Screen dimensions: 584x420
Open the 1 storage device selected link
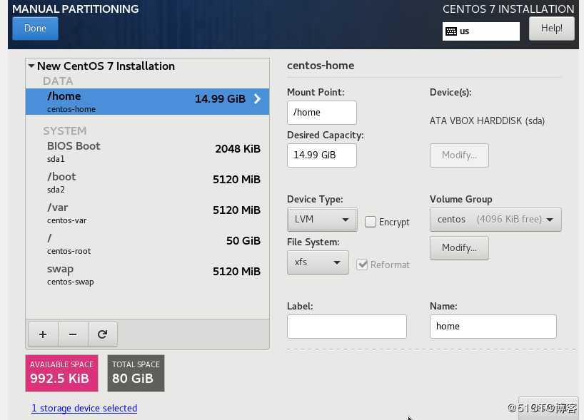point(84,408)
